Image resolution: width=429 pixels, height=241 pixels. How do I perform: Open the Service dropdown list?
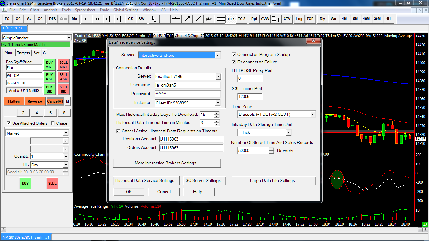[x=217, y=55]
